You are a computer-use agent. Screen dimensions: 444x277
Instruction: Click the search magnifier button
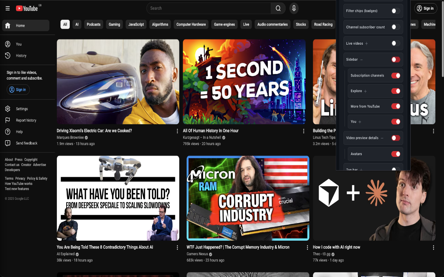point(278,8)
